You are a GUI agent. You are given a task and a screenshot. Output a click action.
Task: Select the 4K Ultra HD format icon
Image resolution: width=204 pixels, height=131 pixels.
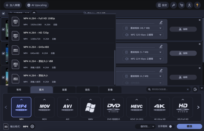(x=160, y=107)
